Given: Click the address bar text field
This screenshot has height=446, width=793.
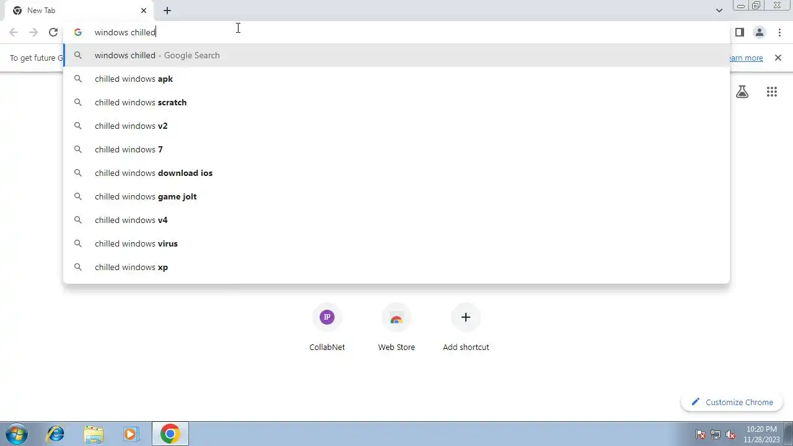Looking at the screenshot, I should (x=396, y=32).
